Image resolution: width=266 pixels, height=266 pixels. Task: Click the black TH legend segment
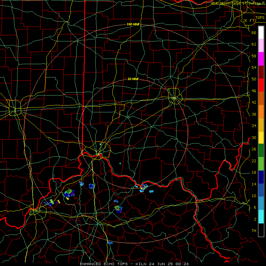point(261,230)
